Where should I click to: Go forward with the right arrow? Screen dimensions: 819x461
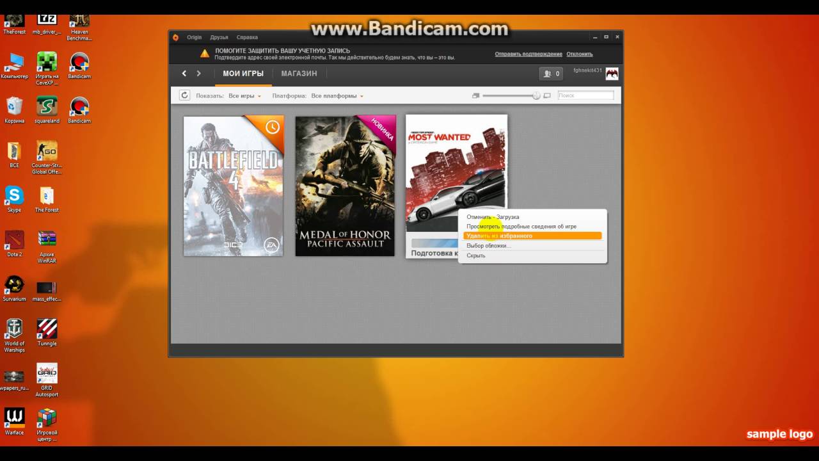199,74
